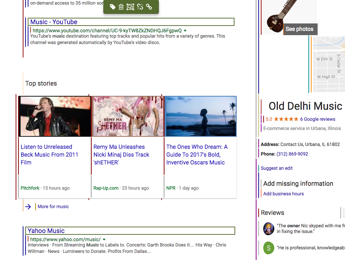This screenshot has width=345, height=260.
Task: Click the 5.0 rating number
Action: 269,119
